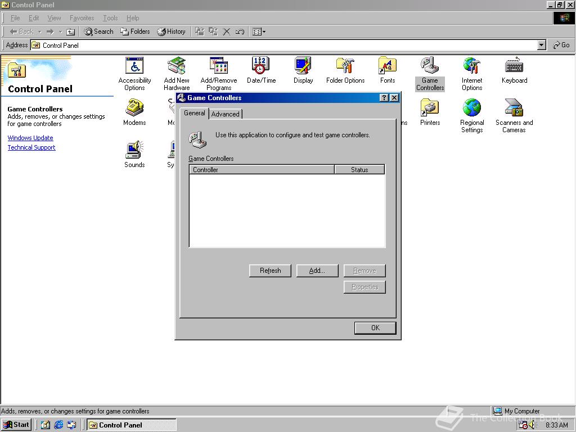Open Keyboard settings
Screen dimensions: 576x432
[514, 65]
